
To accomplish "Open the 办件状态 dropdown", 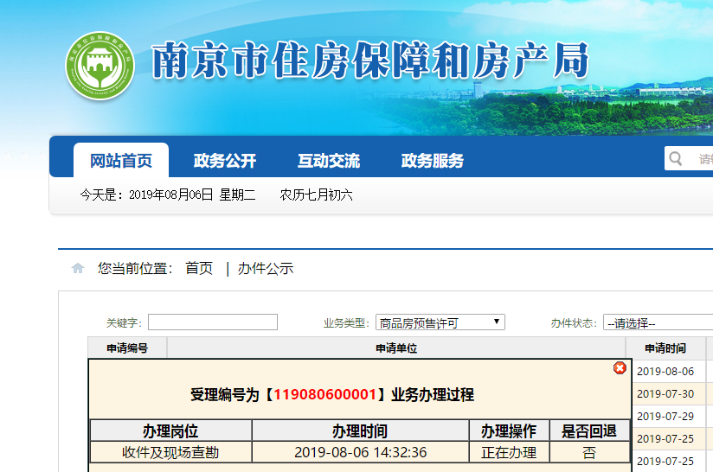I will (x=658, y=322).
